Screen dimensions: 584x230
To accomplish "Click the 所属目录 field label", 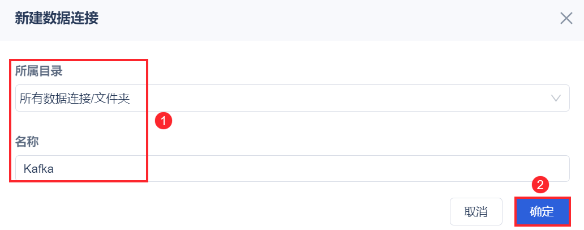I will (x=38, y=71).
